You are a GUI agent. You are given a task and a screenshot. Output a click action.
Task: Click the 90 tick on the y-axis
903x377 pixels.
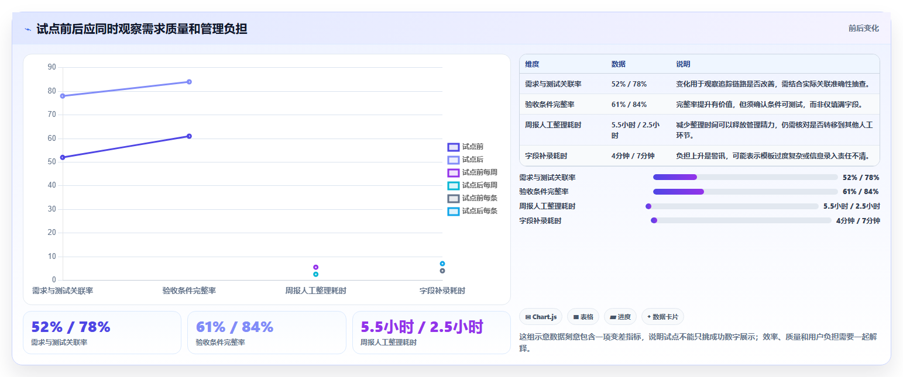pyautogui.click(x=51, y=67)
